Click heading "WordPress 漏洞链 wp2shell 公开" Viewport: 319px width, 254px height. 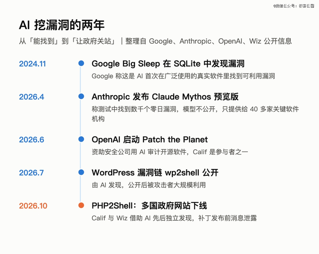pos(155,173)
